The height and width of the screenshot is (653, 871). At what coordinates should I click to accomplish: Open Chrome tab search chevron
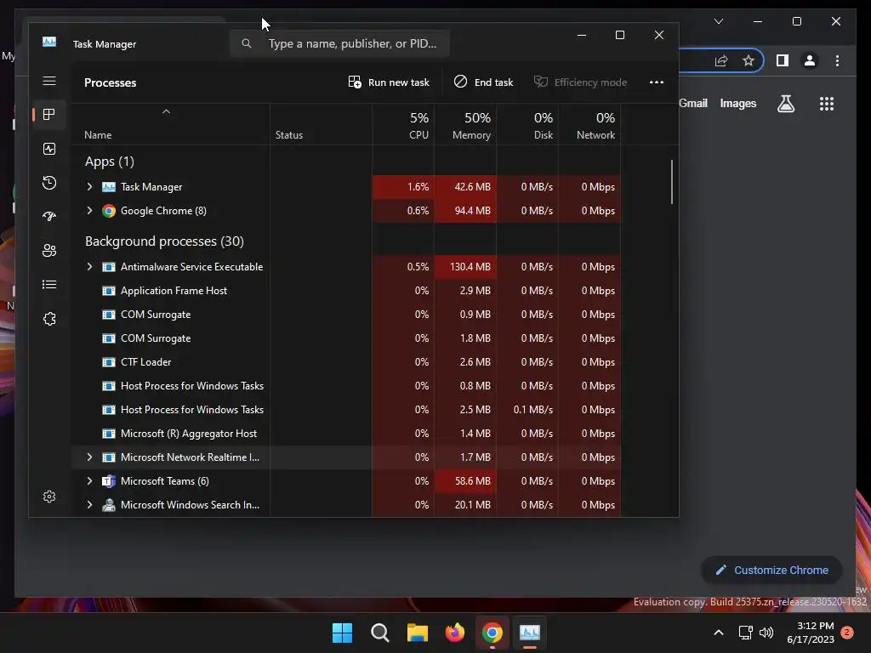[x=718, y=21]
